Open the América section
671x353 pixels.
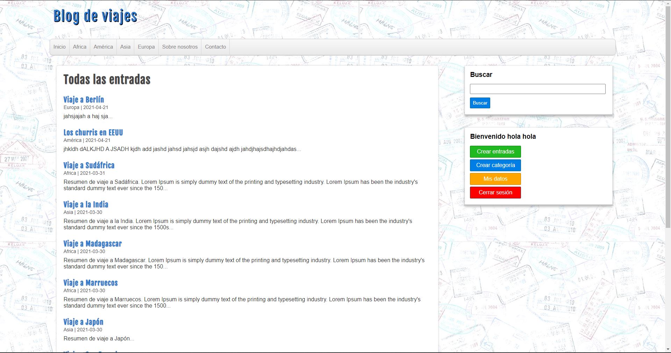pyautogui.click(x=103, y=46)
